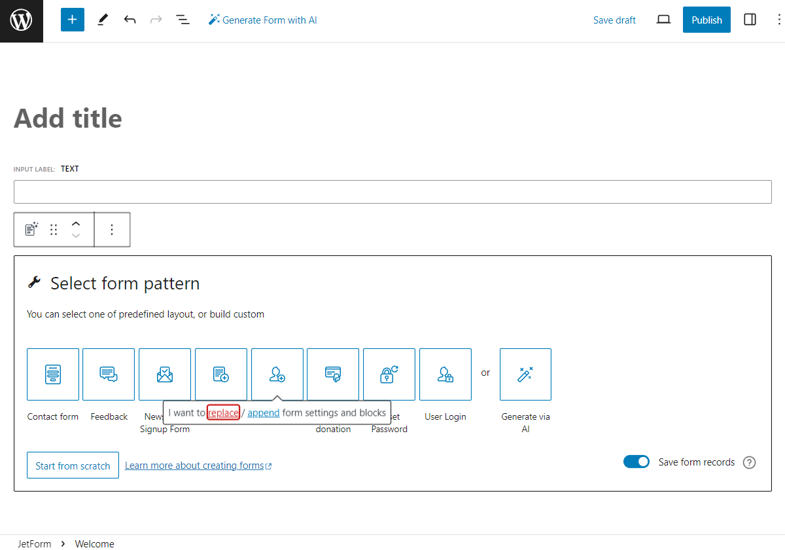The height and width of the screenshot is (550, 785).
Task: Open the top-right Options menu
Action: (778, 20)
